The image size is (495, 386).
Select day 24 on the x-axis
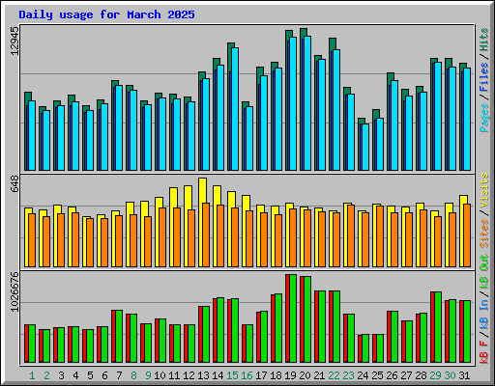tap(363, 375)
